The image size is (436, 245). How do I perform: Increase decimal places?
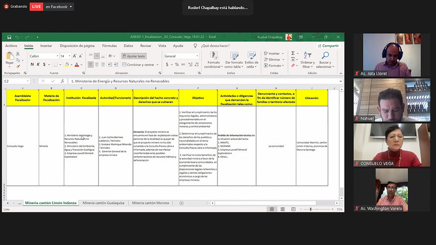click(x=190, y=64)
